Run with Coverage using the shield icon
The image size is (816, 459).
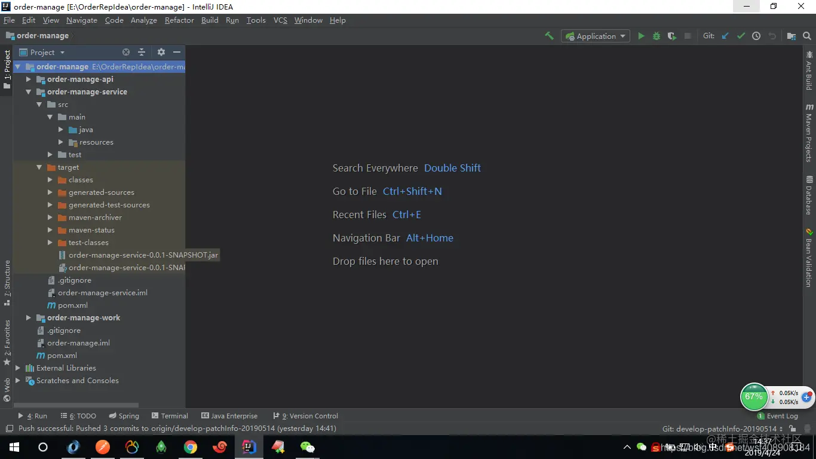tap(672, 36)
